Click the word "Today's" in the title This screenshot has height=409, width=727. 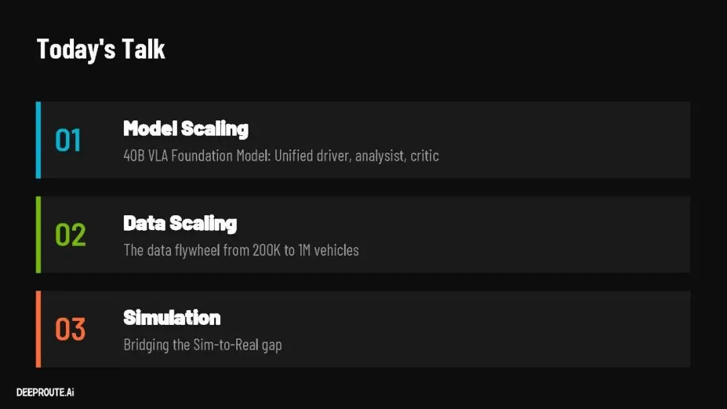[76, 50]
